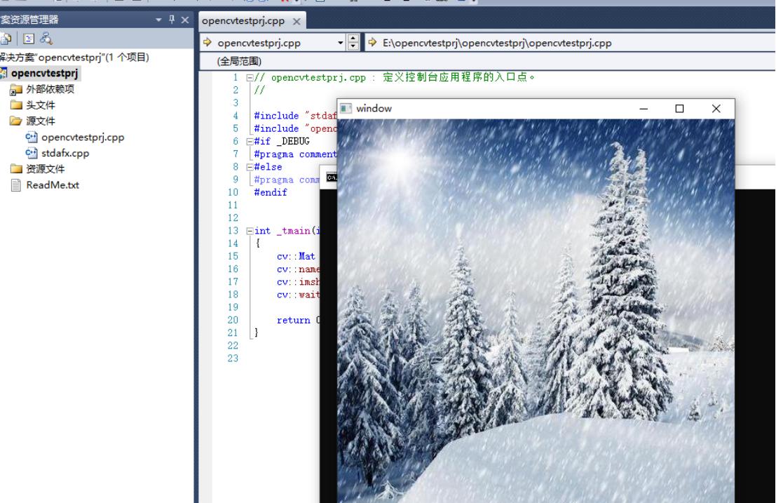Click the snowy forest image in the "window" window
The width and height of the screenshot is (776, 503).
point(536,311)
